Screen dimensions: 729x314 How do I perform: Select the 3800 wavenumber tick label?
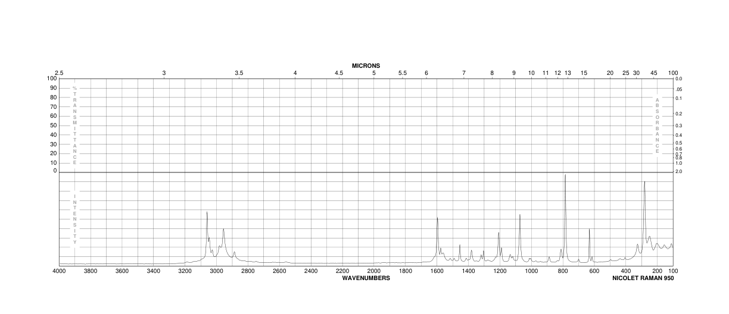click(90, 271)
